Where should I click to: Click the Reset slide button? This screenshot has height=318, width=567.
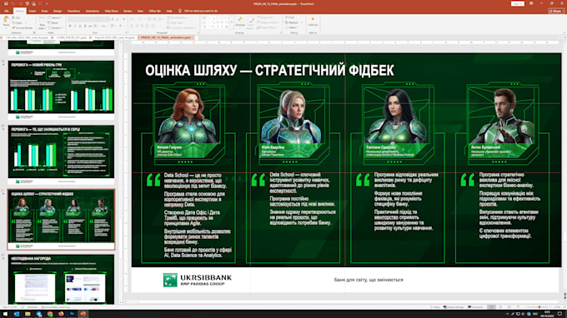(x=53, y=22)
